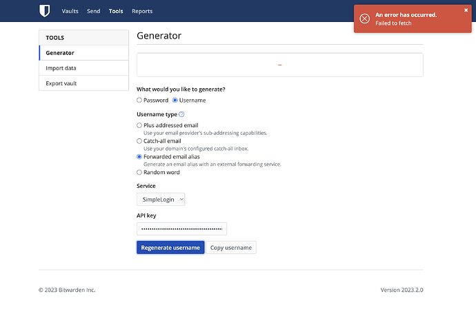Dismiss the error notification with the X
This screenshot has width=476, height=320.
pyautogui.click(x=466, y=10)
